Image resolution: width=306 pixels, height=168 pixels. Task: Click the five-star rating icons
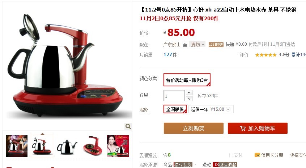[x=266, y=55]
